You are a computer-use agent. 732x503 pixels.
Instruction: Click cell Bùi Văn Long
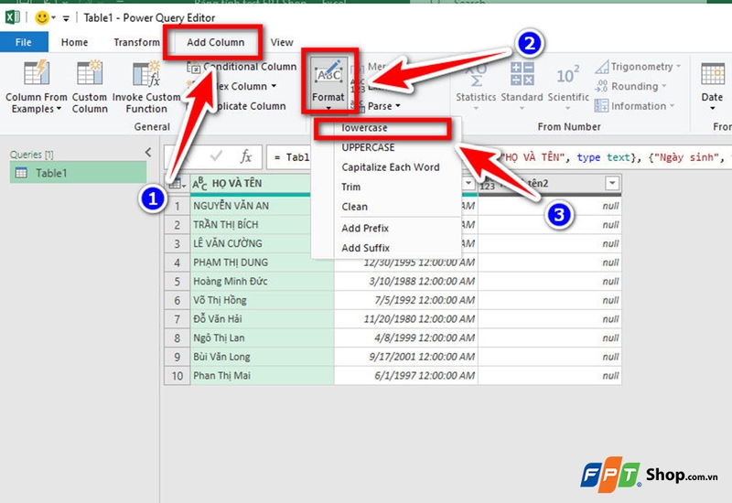tap(262, 357)
